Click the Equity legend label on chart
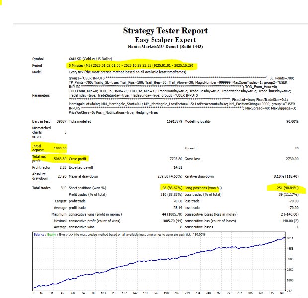 (x=51, y=234)
